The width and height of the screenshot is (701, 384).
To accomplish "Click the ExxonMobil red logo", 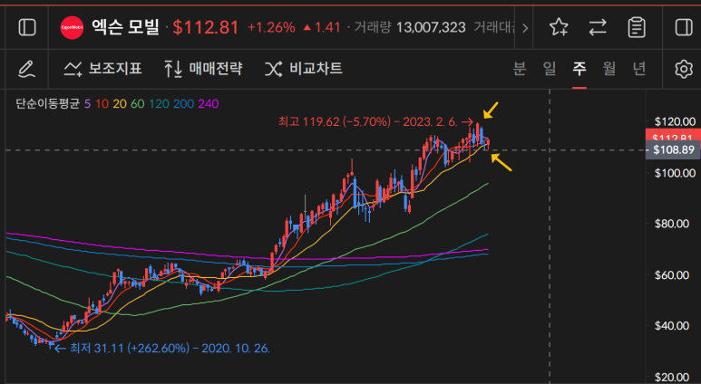I will pos(72,28).
